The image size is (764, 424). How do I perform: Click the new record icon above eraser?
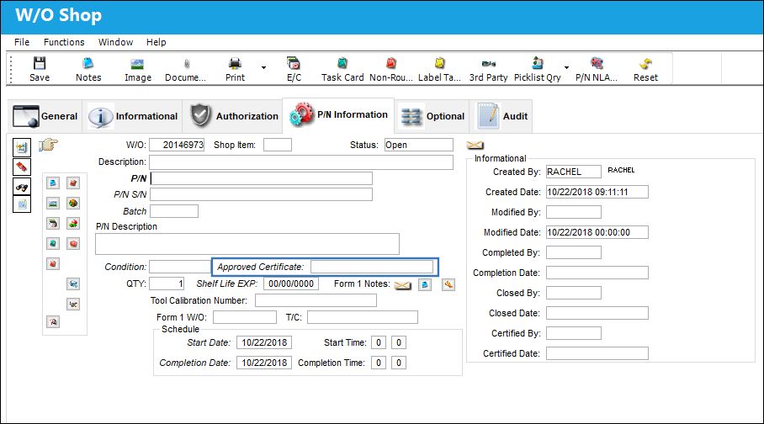tap(22, 147)
